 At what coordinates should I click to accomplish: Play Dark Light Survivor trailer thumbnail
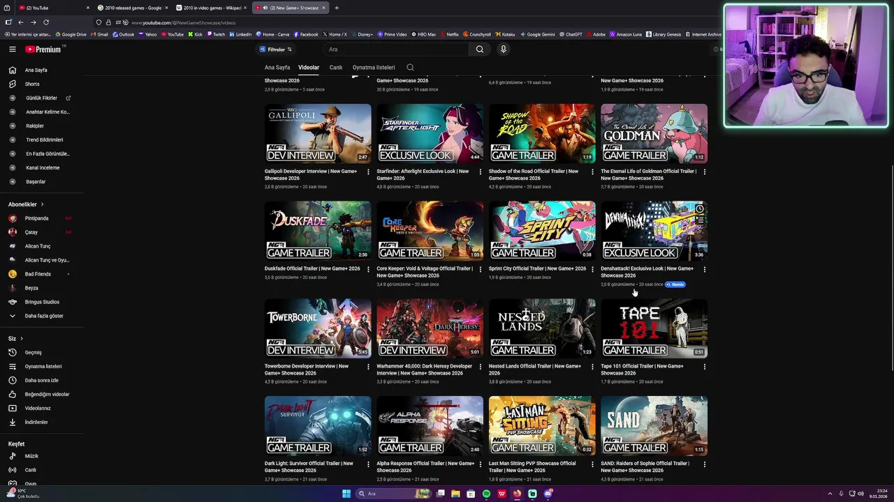[318, 426]
